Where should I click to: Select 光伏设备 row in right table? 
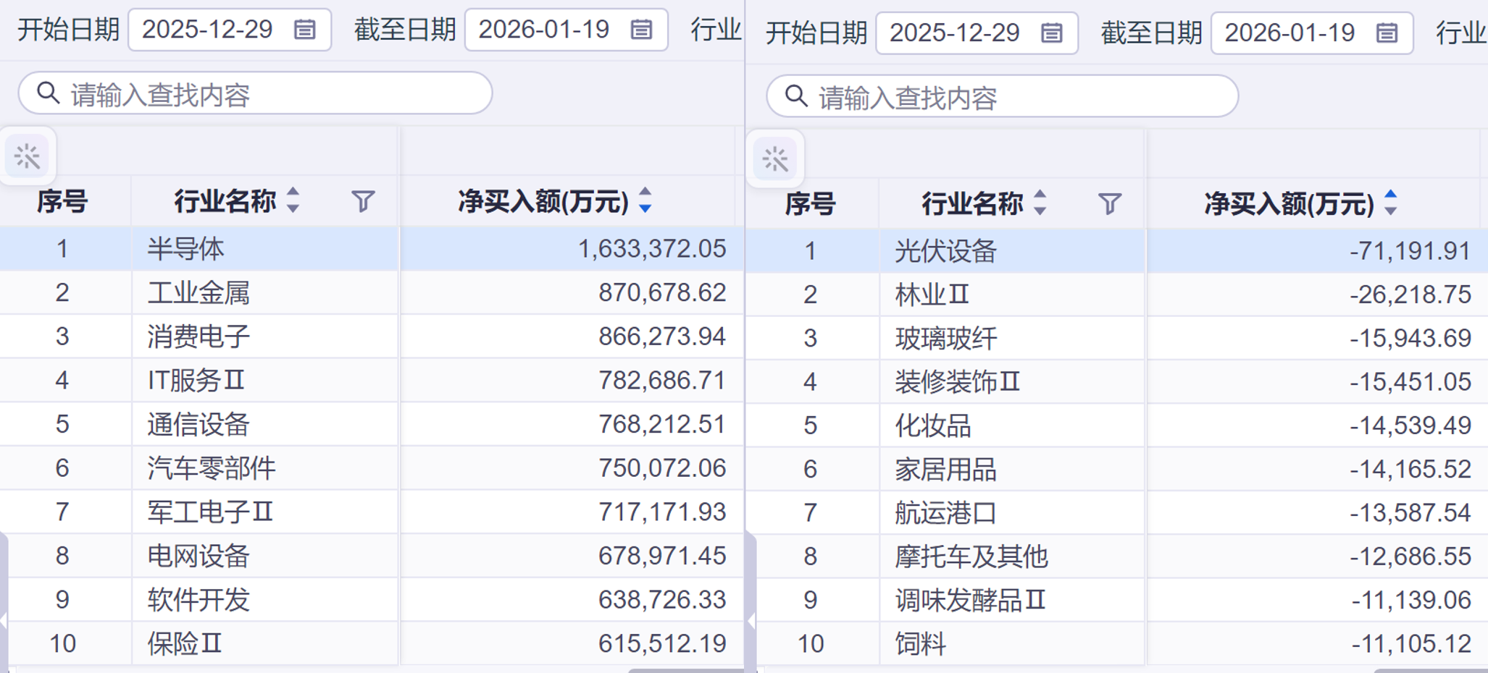(x=1117, y=251)
